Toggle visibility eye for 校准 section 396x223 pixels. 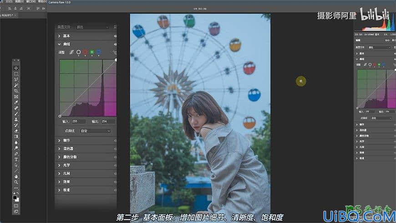point(116,190)
